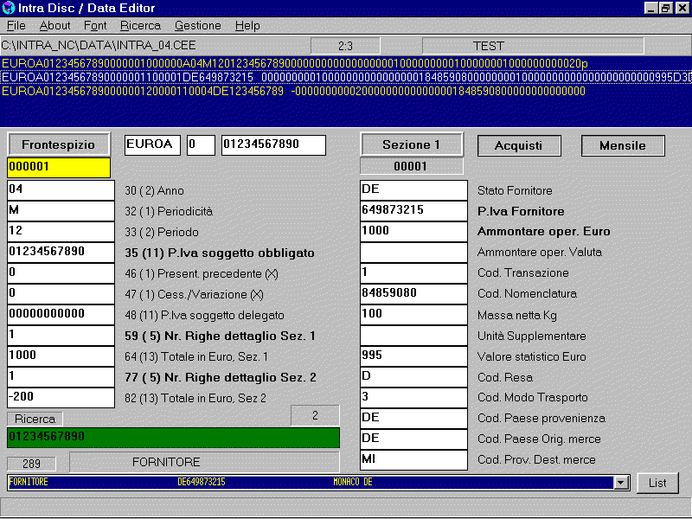Click the Totale in Euro Sez. 1 field
692x519 pixels.
[61, 356]
